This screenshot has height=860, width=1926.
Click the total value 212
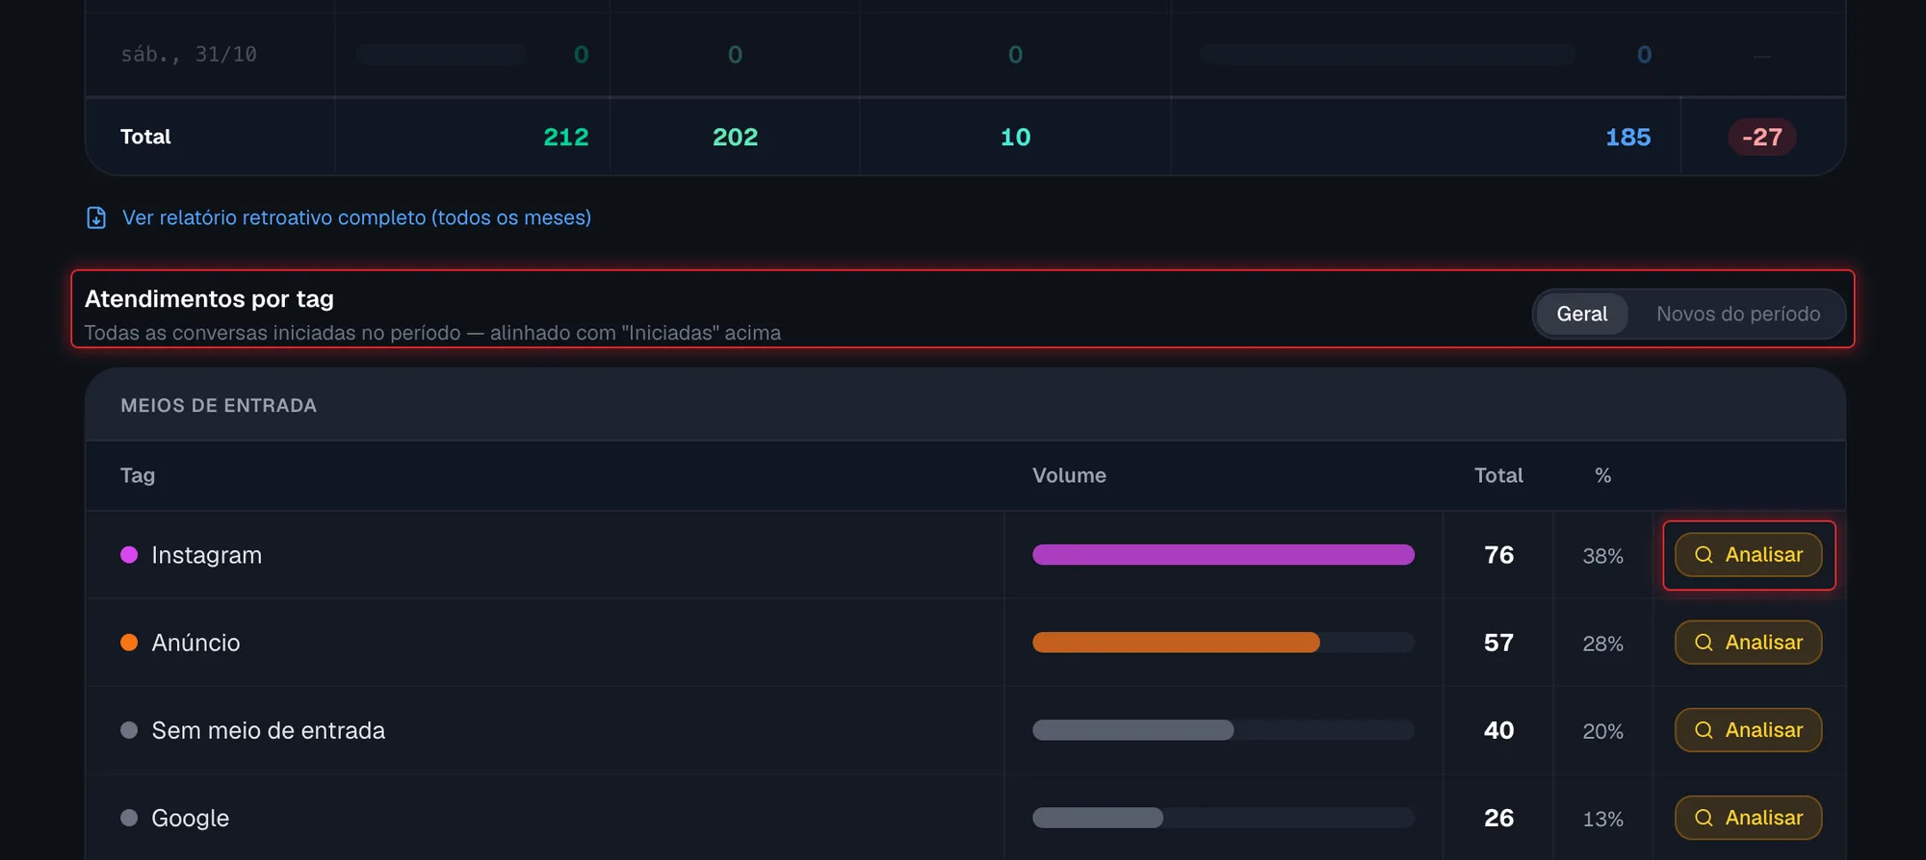[566, 138]
